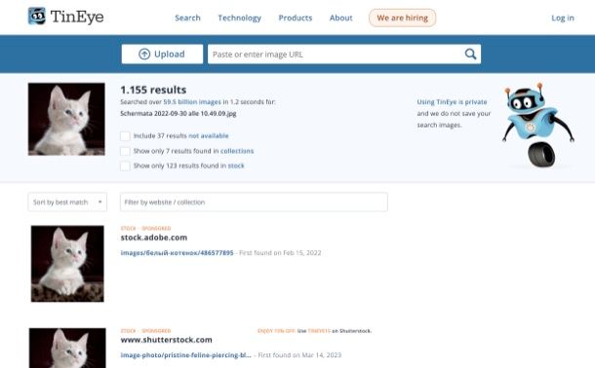The image size is (595, 368).
Task: Click the not available link
Action: click(x=209, y=136)
